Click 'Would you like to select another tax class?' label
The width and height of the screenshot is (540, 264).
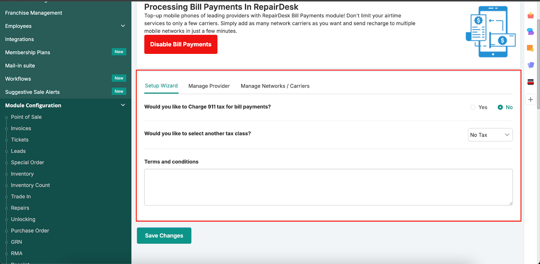click(x=197, y=134)
